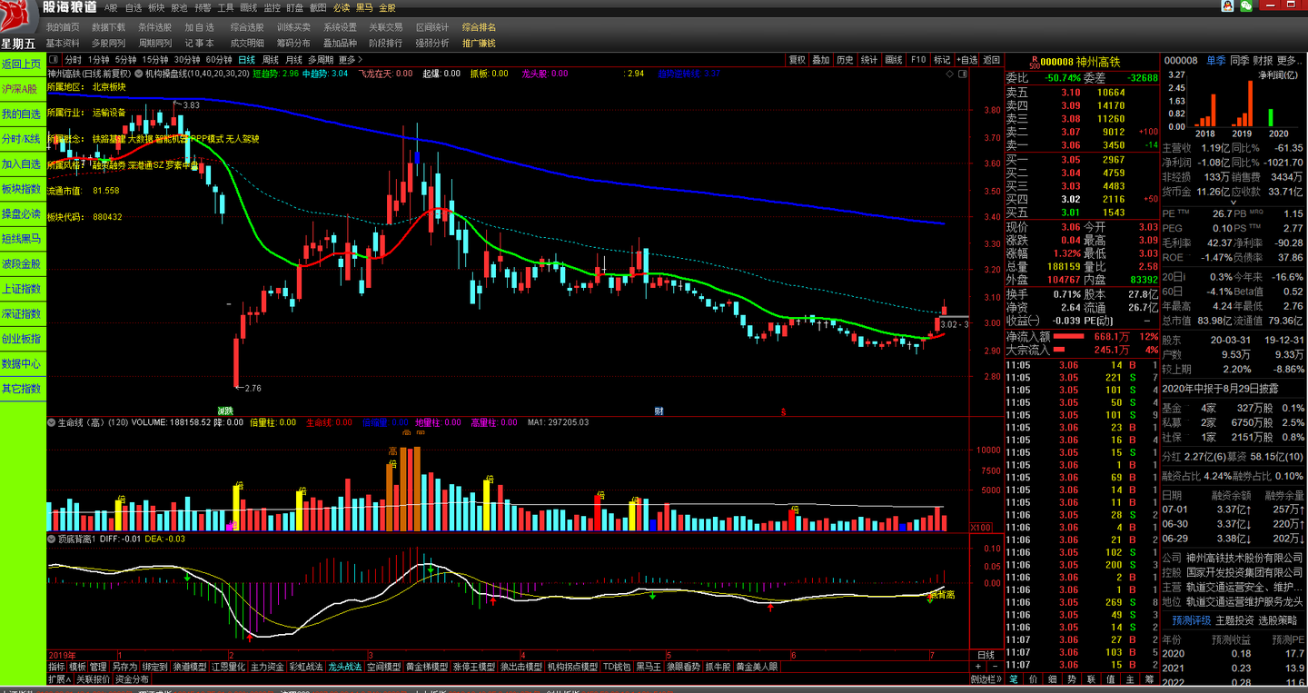Viewport: 1308px width, 693px height.
Task: Switch to 黄金梯模型 indicator tab
Action: 427,667
